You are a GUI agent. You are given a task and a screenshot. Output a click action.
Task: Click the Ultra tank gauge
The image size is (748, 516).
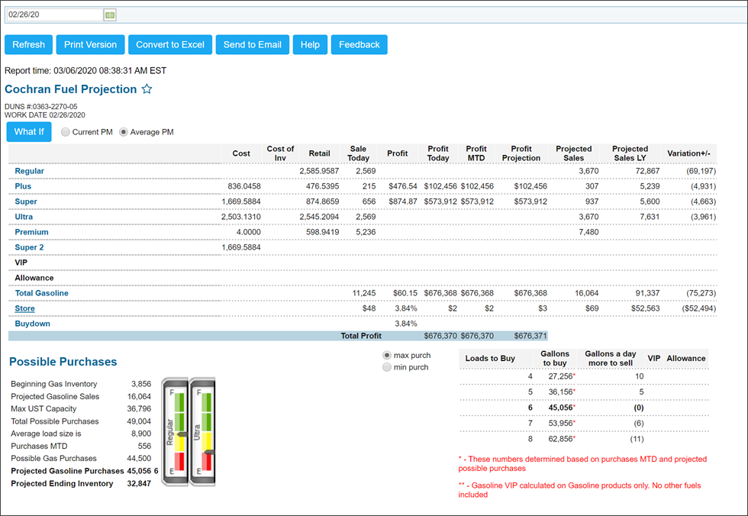pyautogui.click(x=203, y=432)
